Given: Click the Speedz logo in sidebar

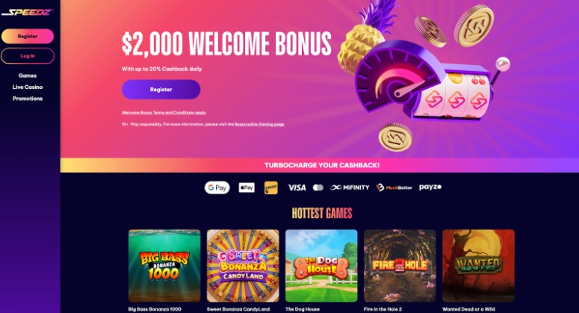Looking at the screenshot, I should point(28,12).
